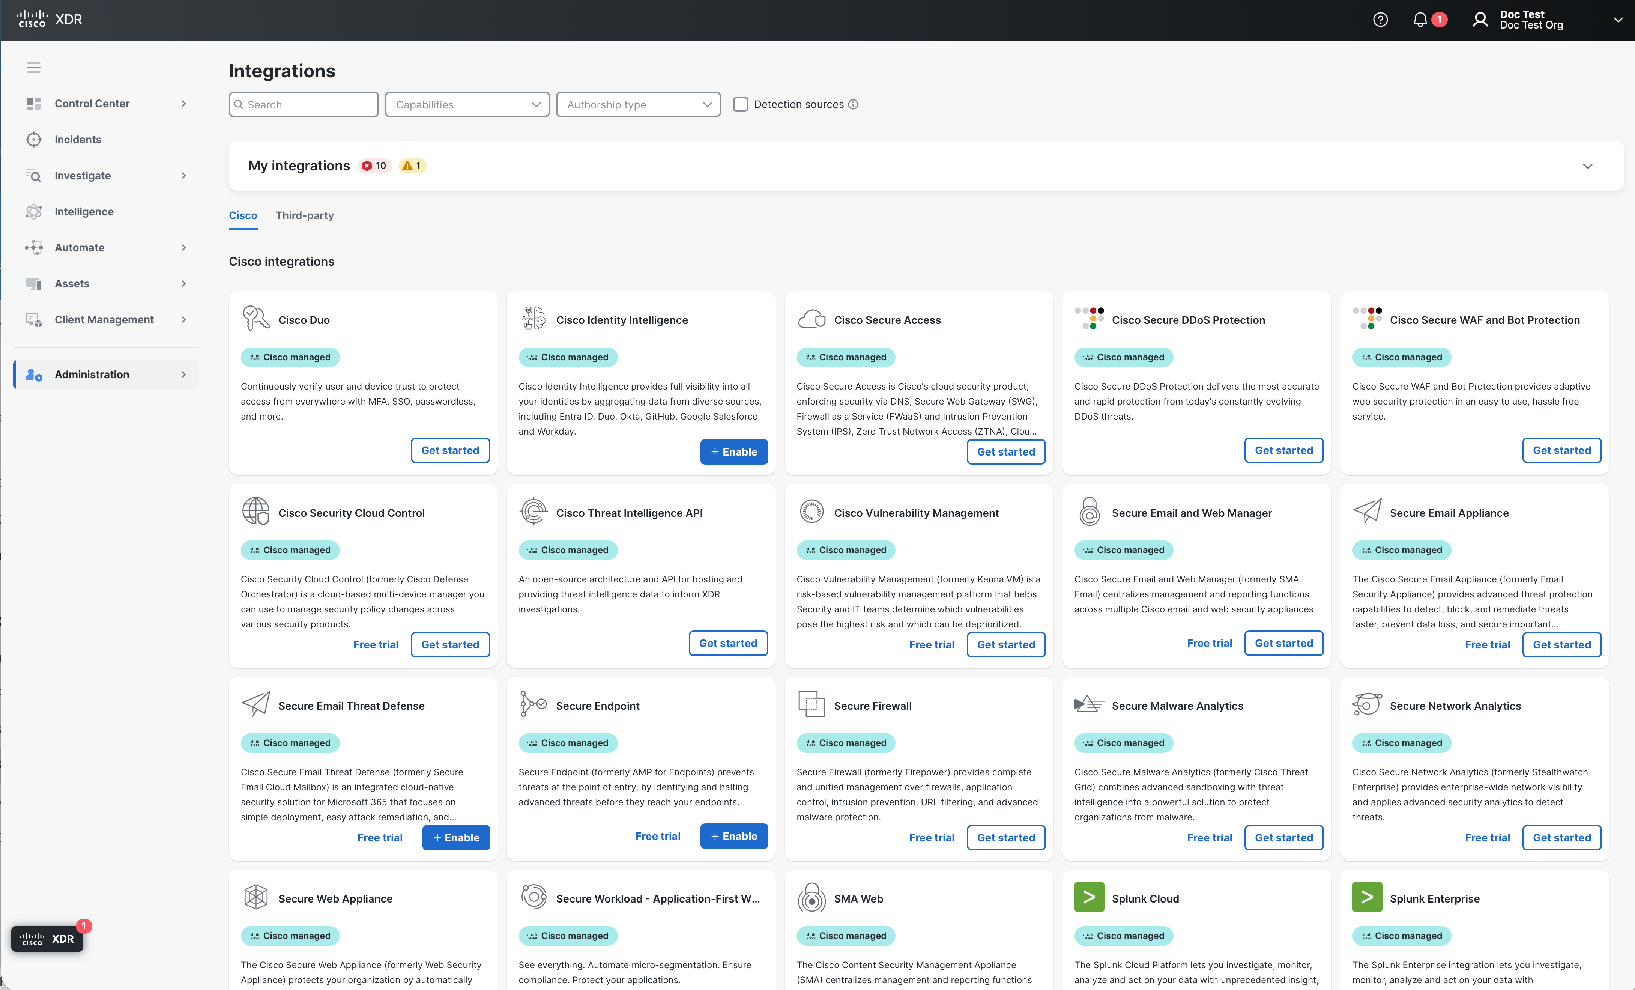Viewport: 1635px width, 990px height.
Task: Select the Cisco tab
Action: coord(243,216)
